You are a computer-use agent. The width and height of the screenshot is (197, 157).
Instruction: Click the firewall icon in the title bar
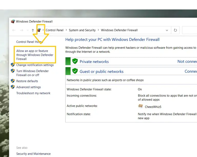tap(13, 22)
